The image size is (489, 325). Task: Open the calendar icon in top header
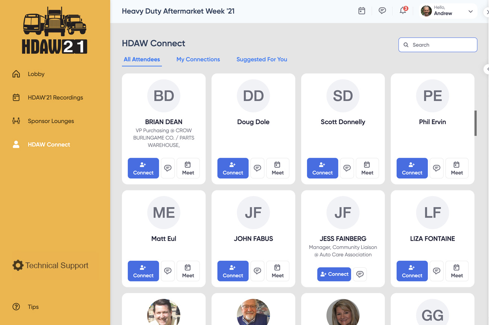tap(361, 11)
